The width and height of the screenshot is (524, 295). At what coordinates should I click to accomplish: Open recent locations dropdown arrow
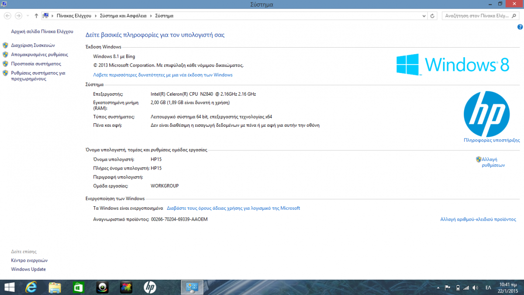28,16
